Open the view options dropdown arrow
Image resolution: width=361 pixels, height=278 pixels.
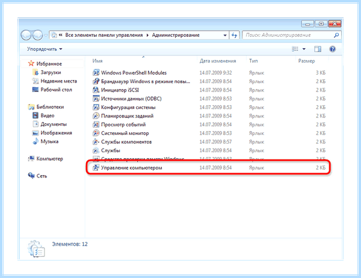304,49
